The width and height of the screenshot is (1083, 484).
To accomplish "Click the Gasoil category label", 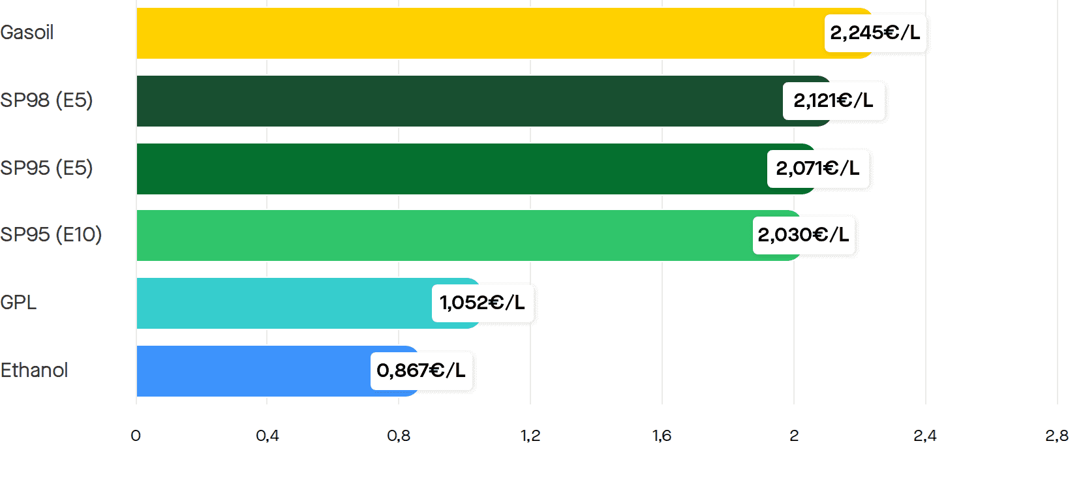I will point(27,33).
